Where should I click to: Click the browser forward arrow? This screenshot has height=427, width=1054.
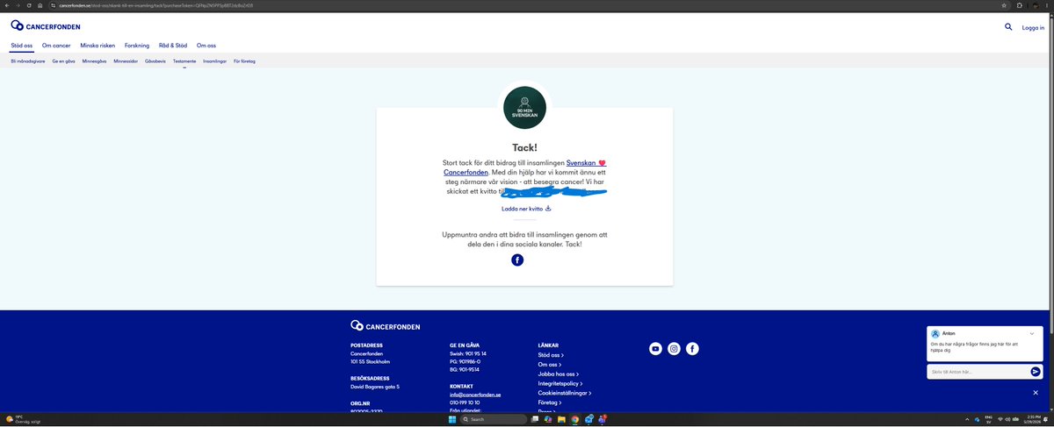pyautogui.click(x=17, y=5)
